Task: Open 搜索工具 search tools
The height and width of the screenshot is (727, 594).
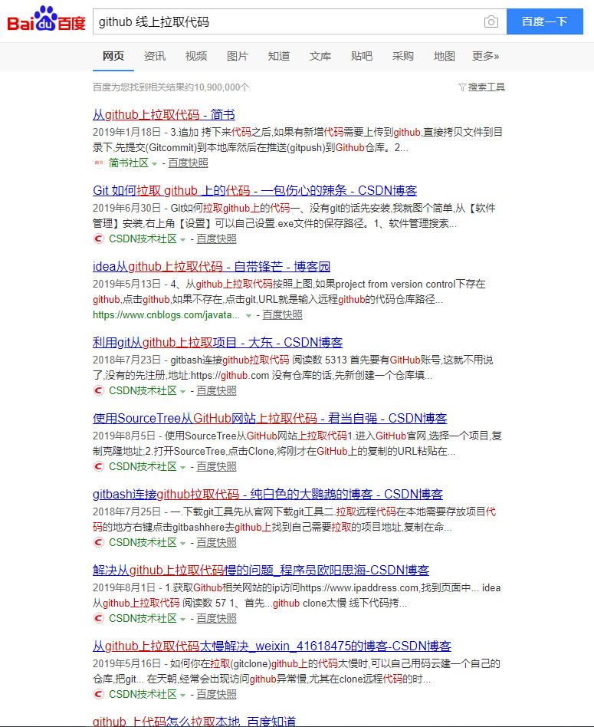Action: point(486,87)
